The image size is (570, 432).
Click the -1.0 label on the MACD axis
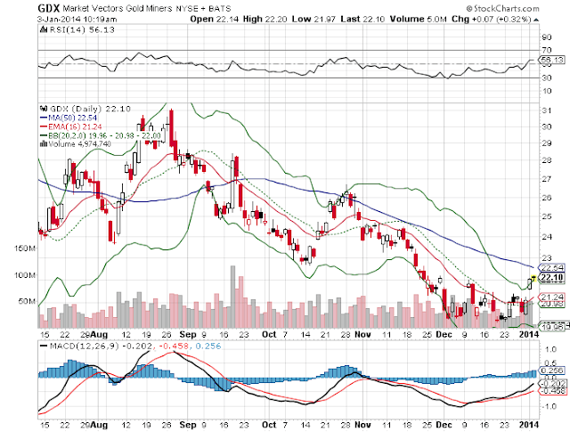pos(549,406)
